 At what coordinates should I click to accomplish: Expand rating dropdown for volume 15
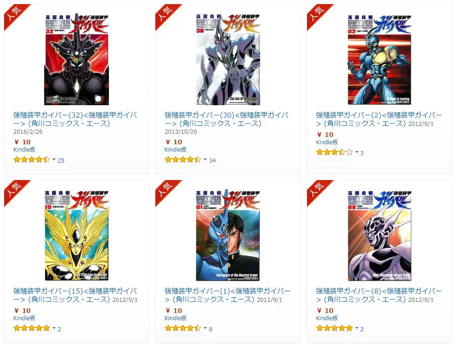point(54,328)
